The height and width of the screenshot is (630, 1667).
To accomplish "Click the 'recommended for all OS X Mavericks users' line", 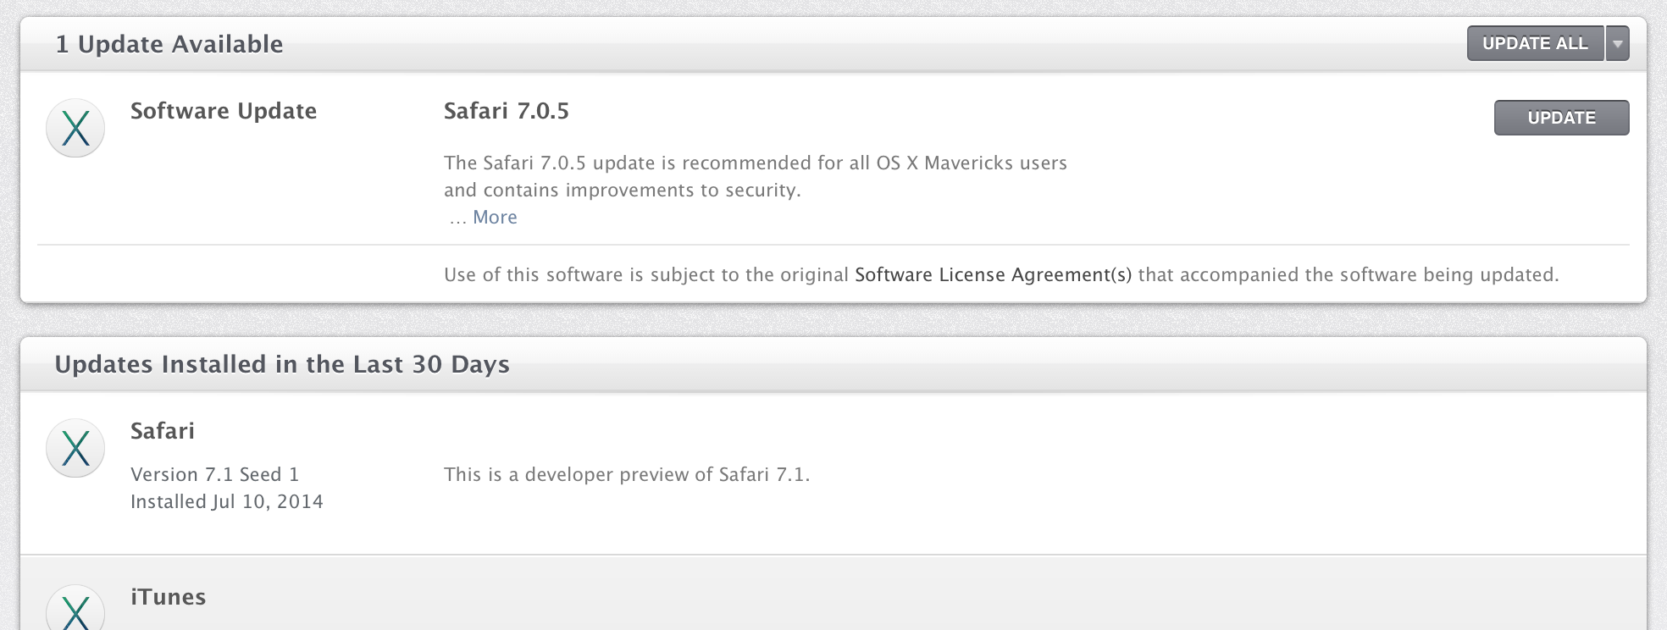I will pyautogui.click(x=756, y=163).
